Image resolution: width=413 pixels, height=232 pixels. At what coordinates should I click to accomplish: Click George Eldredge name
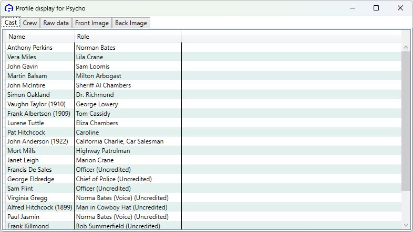pos(31,179)
